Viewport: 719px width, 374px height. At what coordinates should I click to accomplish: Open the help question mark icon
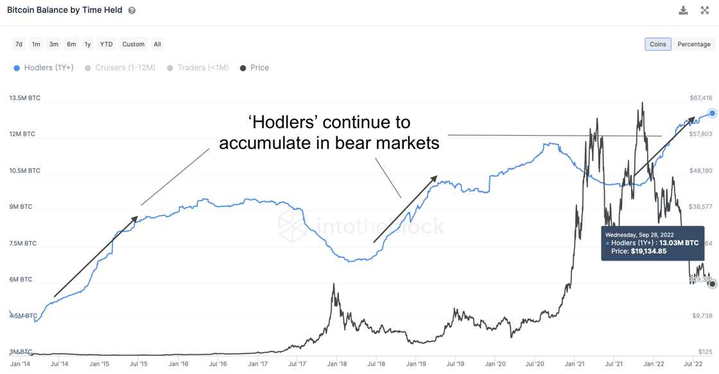point(132,11)
